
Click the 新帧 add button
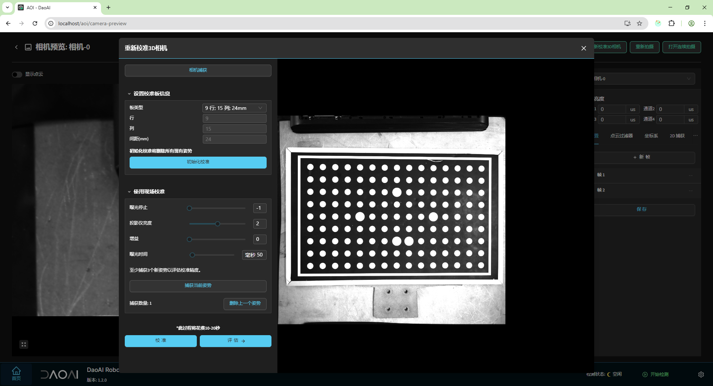(644, 157)
